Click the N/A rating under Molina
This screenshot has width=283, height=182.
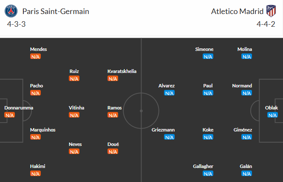pyautogui.click(x=247, y=56)
